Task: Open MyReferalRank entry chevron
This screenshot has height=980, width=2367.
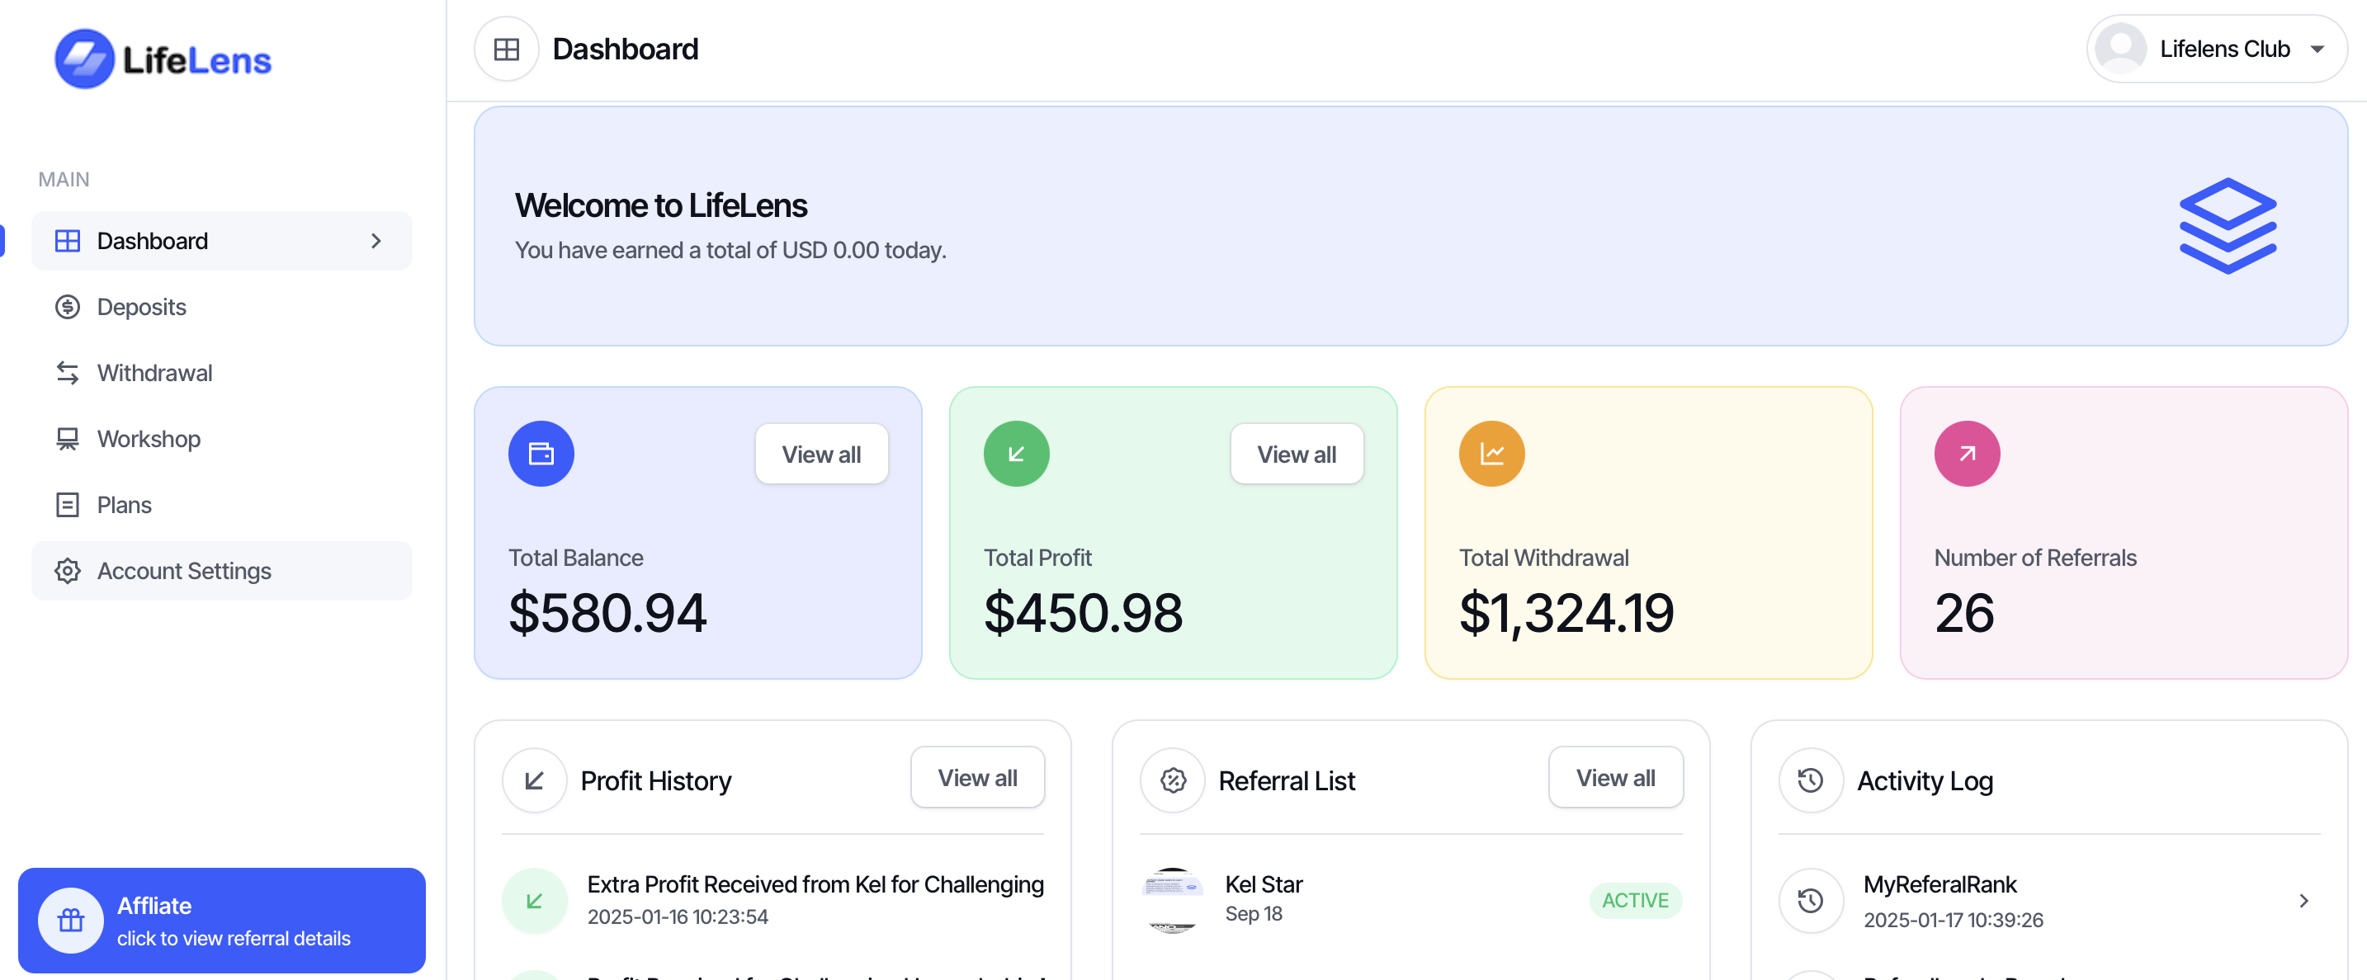Action: pos(2303,901)
